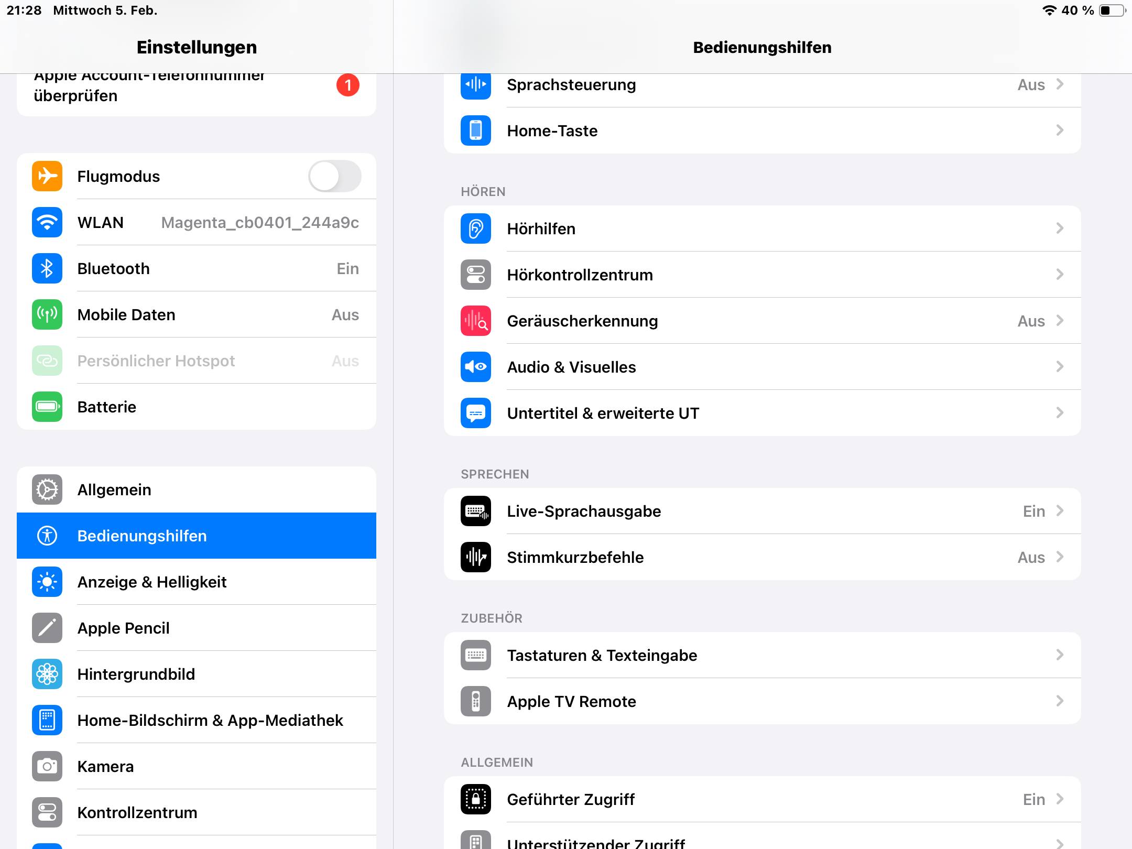
Task: Tap the Kontrollzentrum switches icon
Action: 47,812
